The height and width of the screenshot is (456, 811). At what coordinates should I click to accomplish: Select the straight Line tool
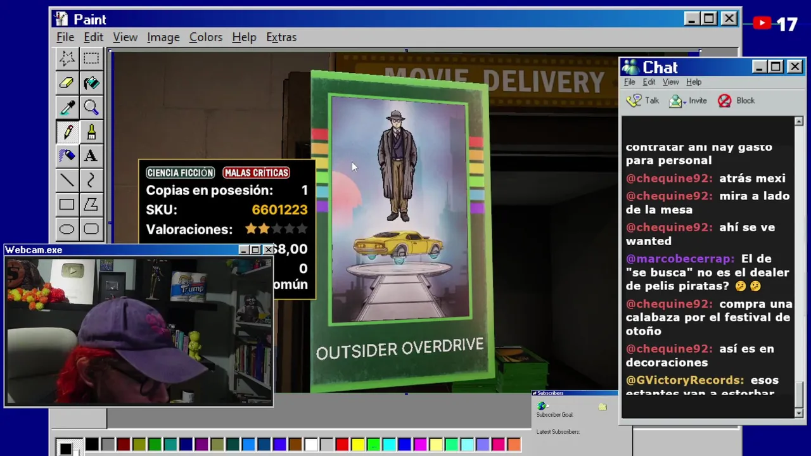[x=67, y=180]
